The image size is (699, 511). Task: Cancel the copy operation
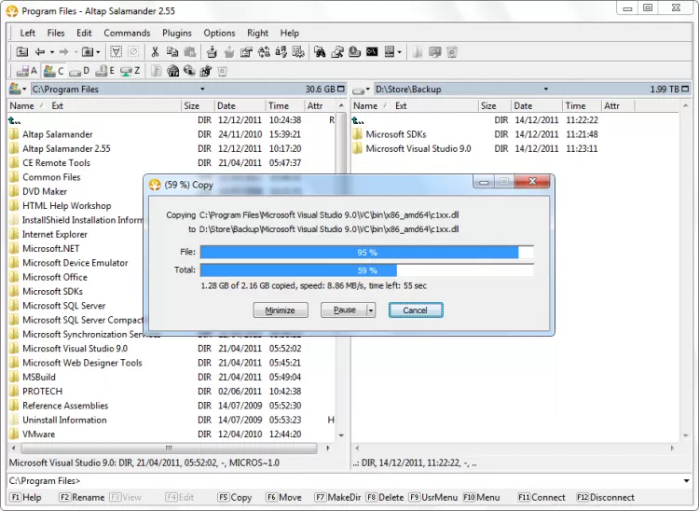pyautogui.click(x=415, y=311)
